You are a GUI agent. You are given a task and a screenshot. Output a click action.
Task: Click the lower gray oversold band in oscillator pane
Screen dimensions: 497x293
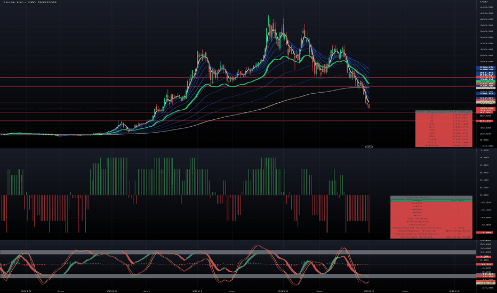pos(238,276)
